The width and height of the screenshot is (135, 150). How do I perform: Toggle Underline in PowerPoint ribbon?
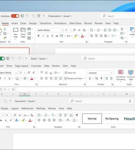click(48, 36)
